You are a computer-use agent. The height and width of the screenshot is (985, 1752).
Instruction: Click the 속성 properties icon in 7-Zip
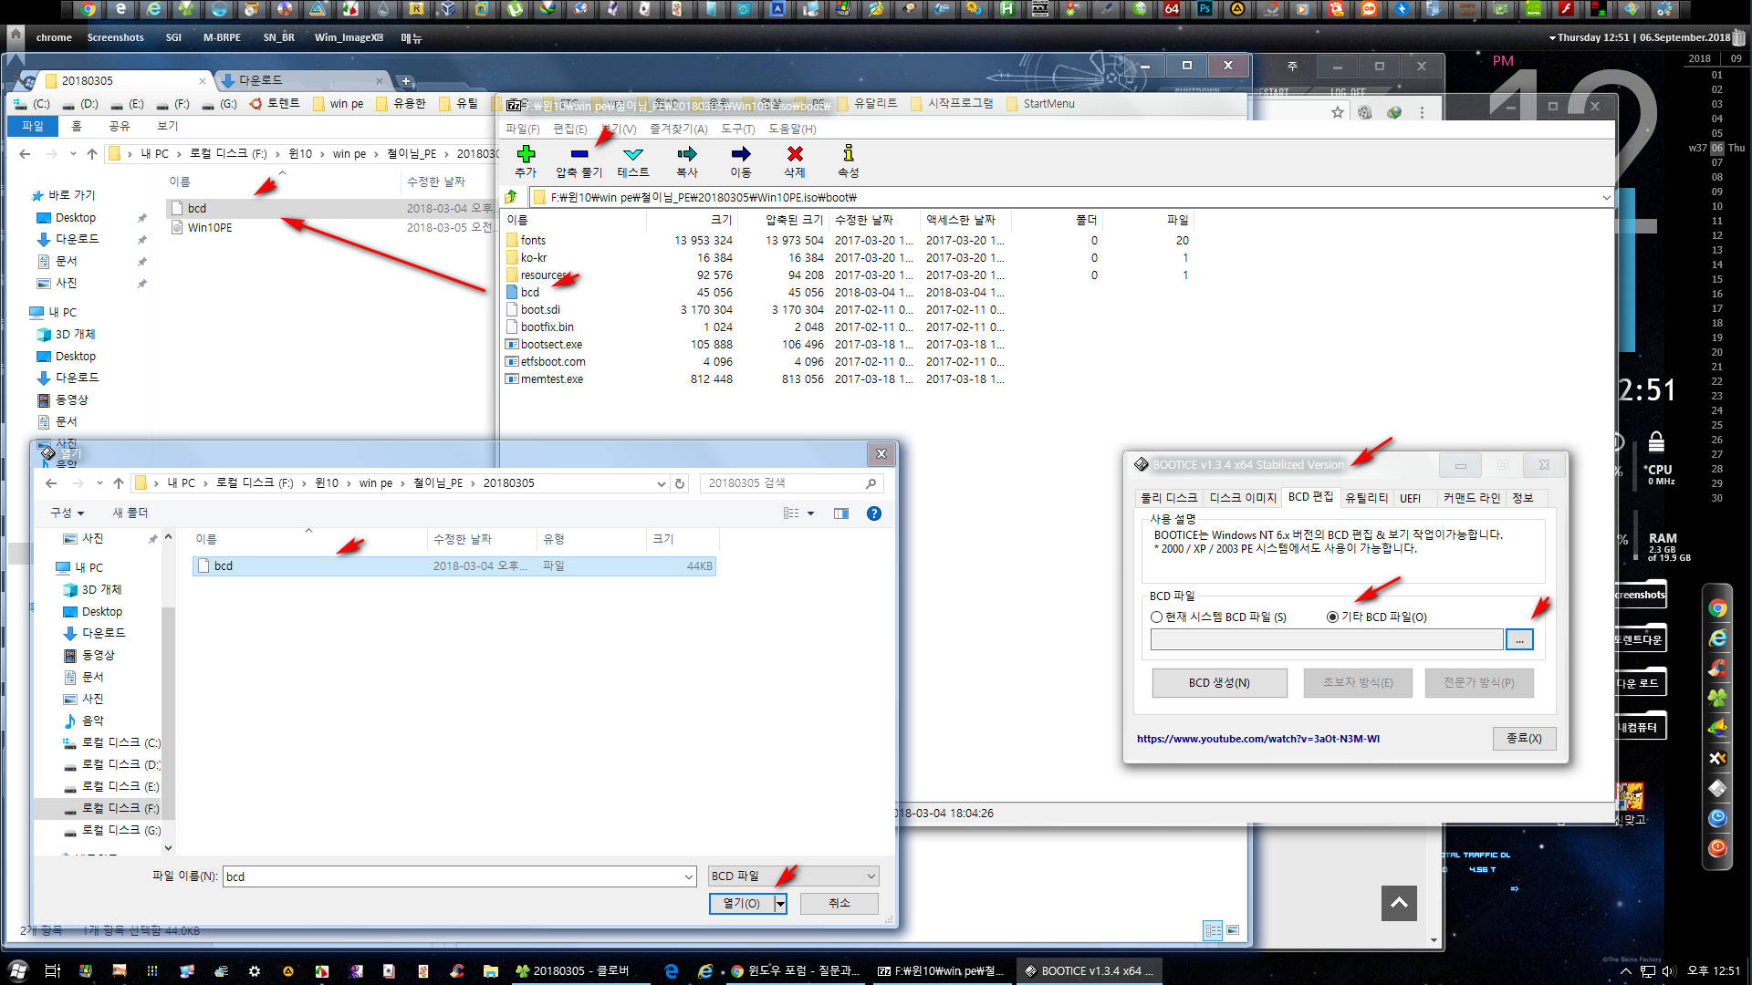point(849,153)
